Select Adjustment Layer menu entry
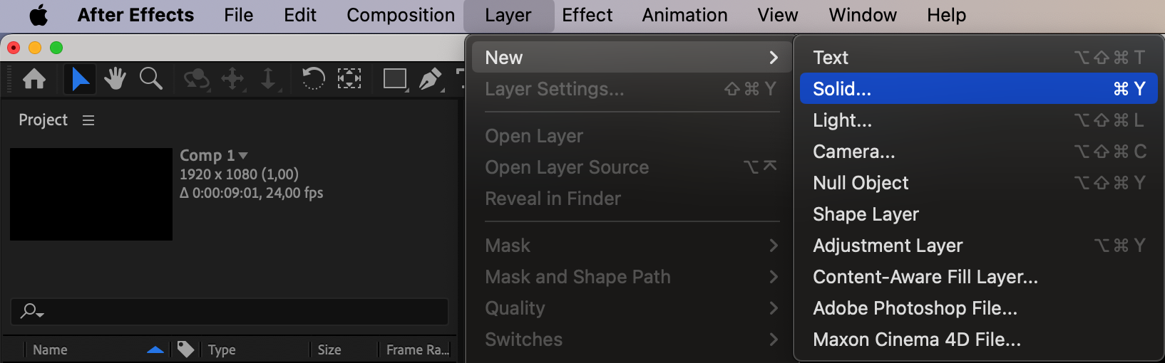This screenshot has width=1165, height=363. 888,246
